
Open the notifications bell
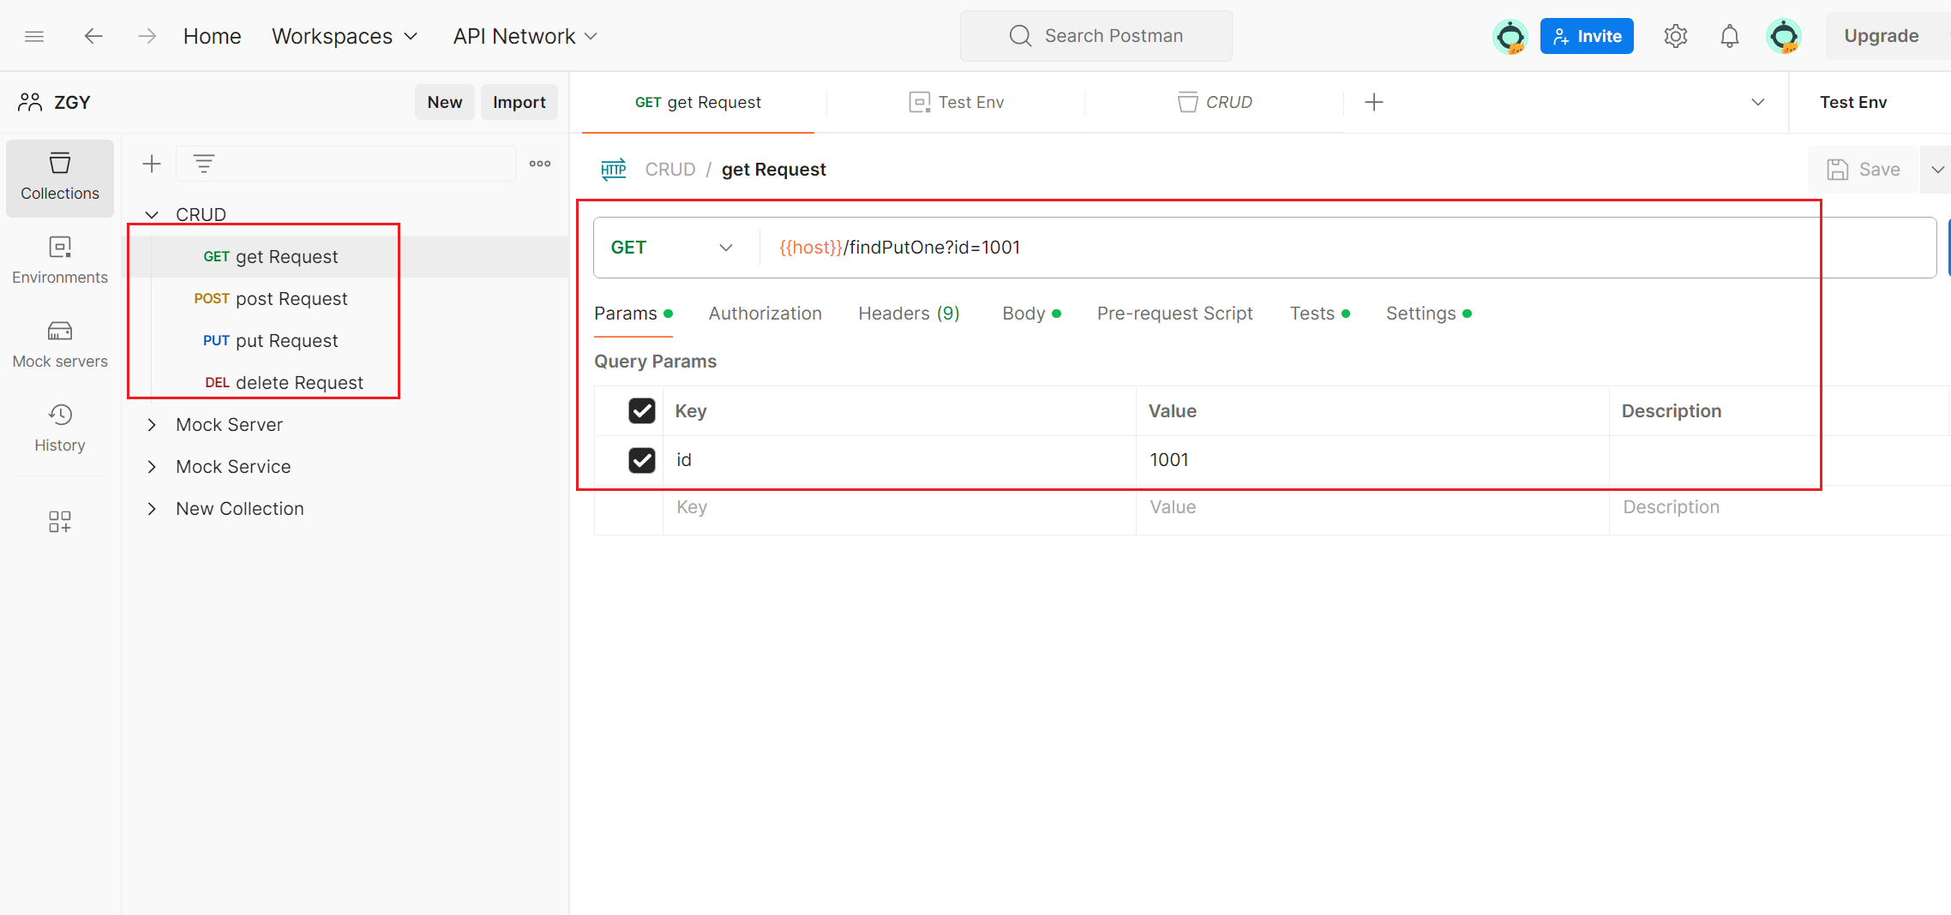click(x=1730, y=36)
